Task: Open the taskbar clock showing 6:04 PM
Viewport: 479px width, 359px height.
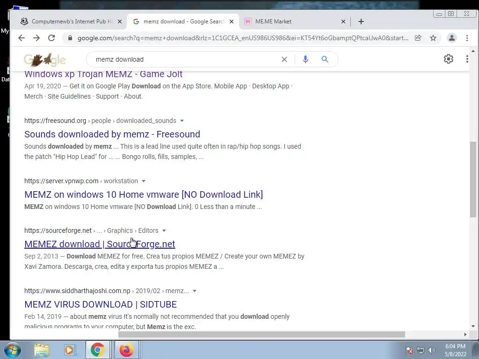Action: click(x=455, y=350)
